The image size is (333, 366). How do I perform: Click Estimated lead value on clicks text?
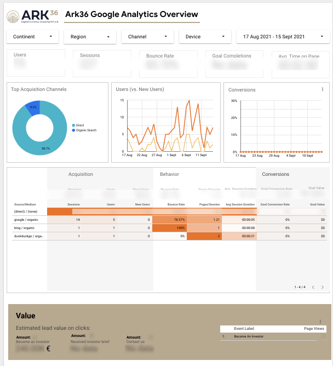click(x=53, y=328)
